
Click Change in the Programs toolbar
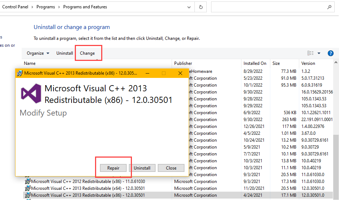[x=87, y=53]
